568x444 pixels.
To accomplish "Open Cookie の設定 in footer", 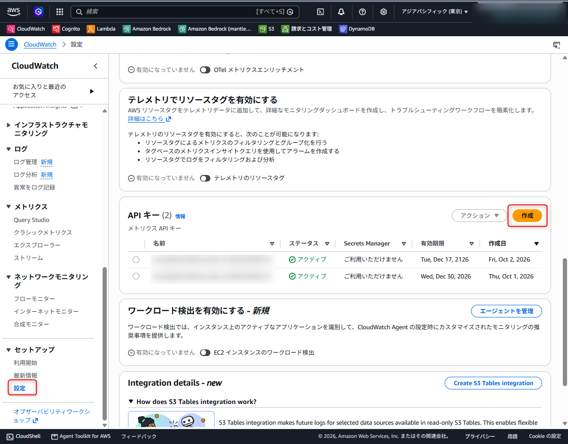I will (545, 436).
